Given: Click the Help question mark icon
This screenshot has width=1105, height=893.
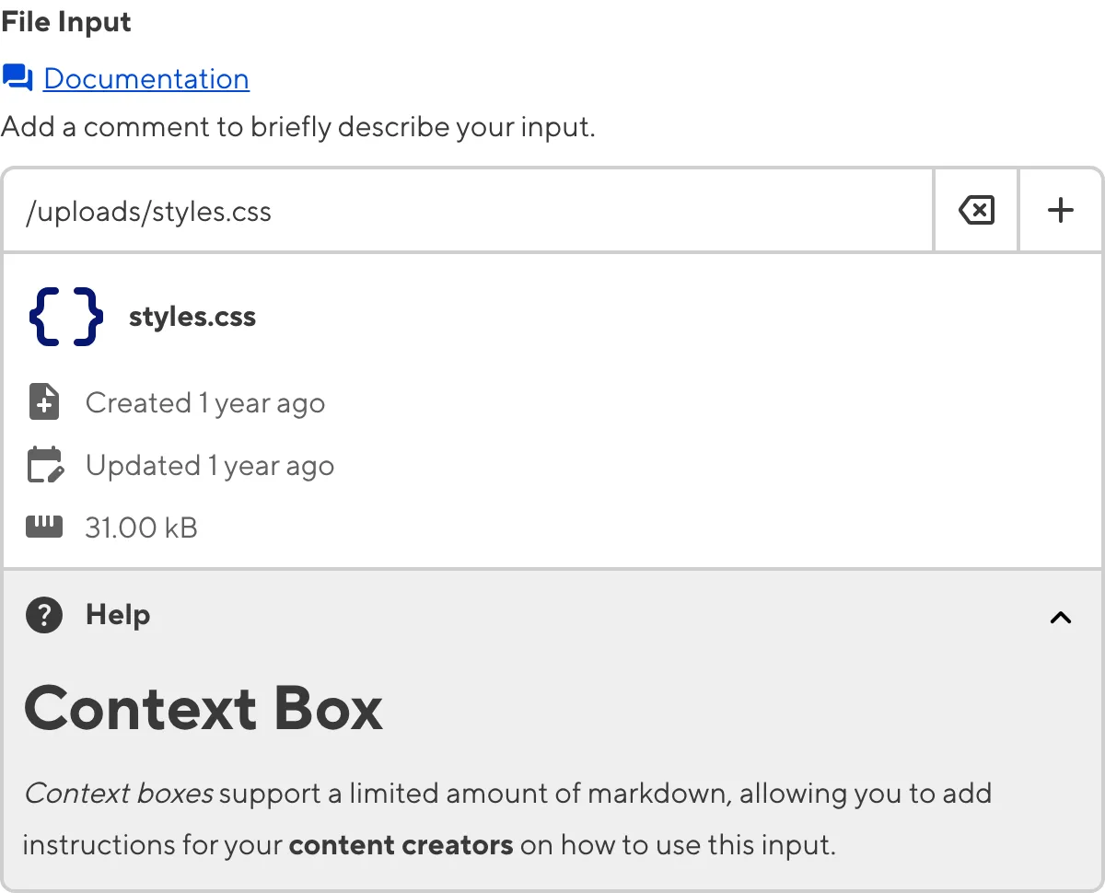Looking at the screenshot, I should [43, 615].
